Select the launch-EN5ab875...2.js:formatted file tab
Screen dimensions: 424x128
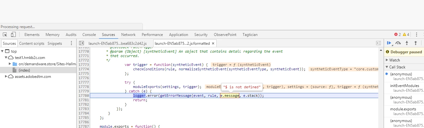coord(183,44)
